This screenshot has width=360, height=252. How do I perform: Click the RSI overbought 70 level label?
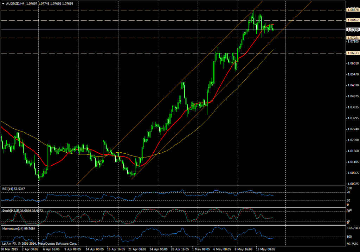tap(348, 193)
